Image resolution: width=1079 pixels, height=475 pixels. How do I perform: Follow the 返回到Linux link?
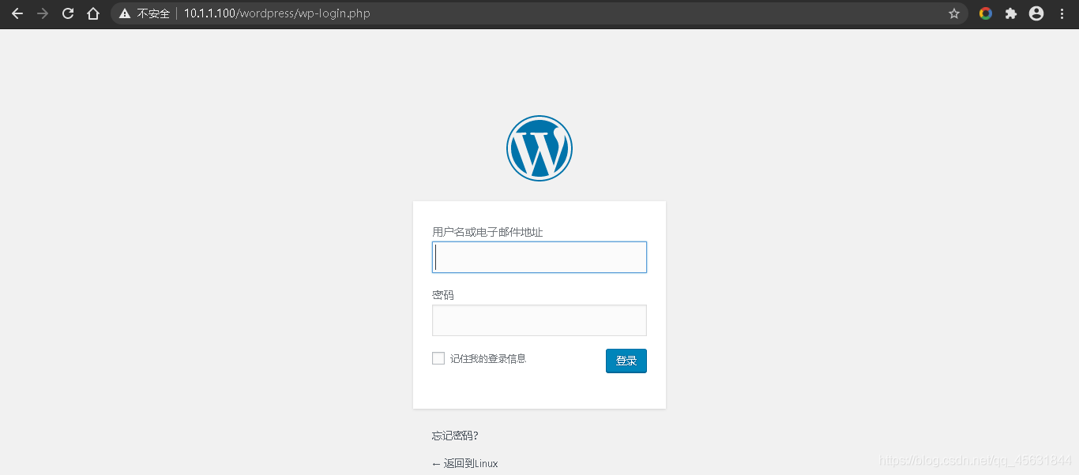coord(465,464)
